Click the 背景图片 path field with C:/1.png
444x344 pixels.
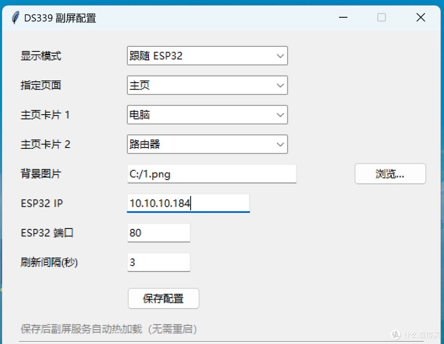tap(212, 174)
